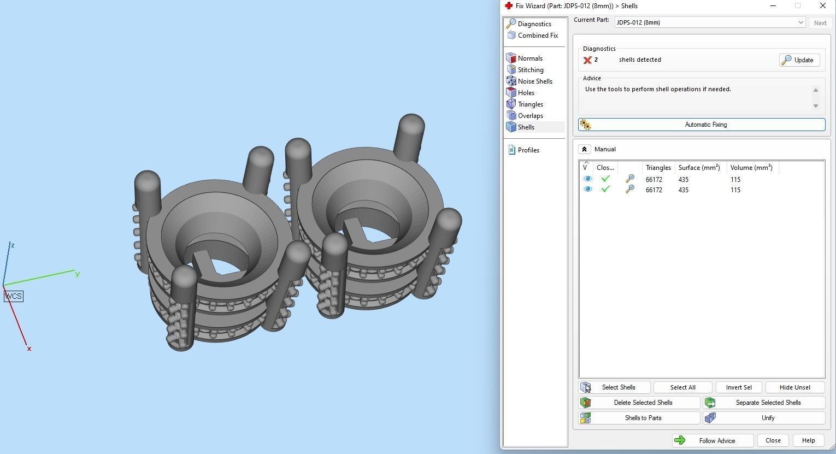This screenshot has width=836, height=454.
Task: Click the green closed checkmark of the first shell
Action: pyautogui.click(x=605, y=179)
